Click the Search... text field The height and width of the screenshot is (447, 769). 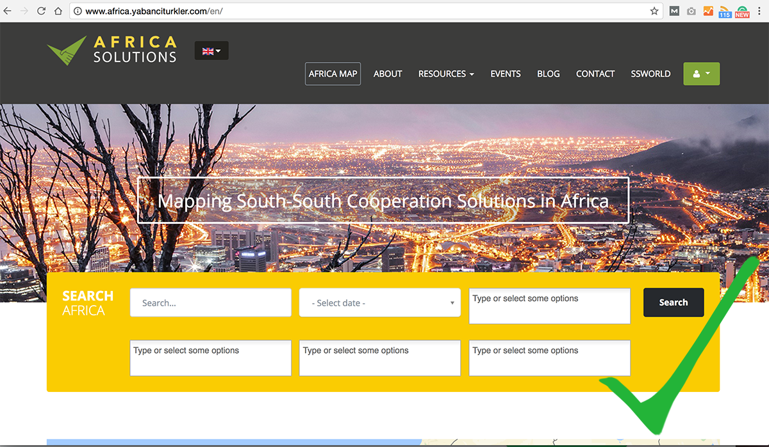tap(210, 303)
